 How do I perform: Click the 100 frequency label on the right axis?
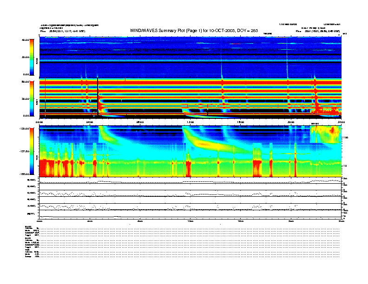pos(345,137)
